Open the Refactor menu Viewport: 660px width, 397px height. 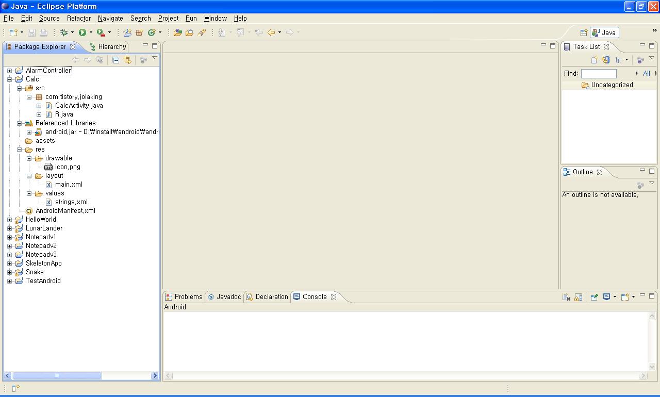coord(79,18)
